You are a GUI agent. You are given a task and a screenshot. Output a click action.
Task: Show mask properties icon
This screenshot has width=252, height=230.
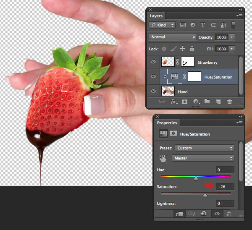click(x=173, y=133)
